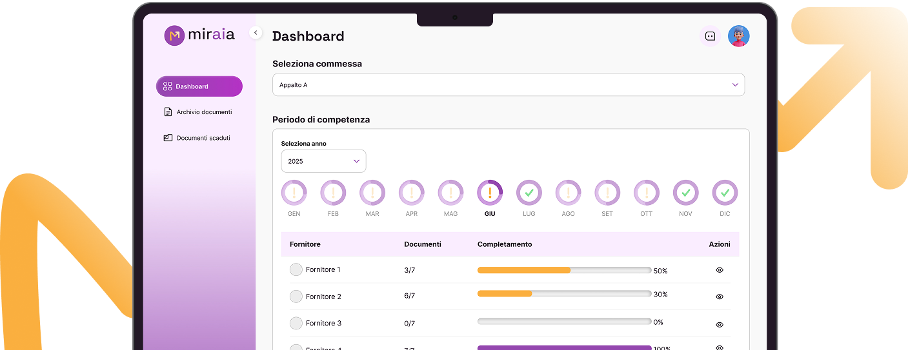View Fornitore 2 details via eye icon
The width and height of the screenshot is (908, 350).
point(720,297)
